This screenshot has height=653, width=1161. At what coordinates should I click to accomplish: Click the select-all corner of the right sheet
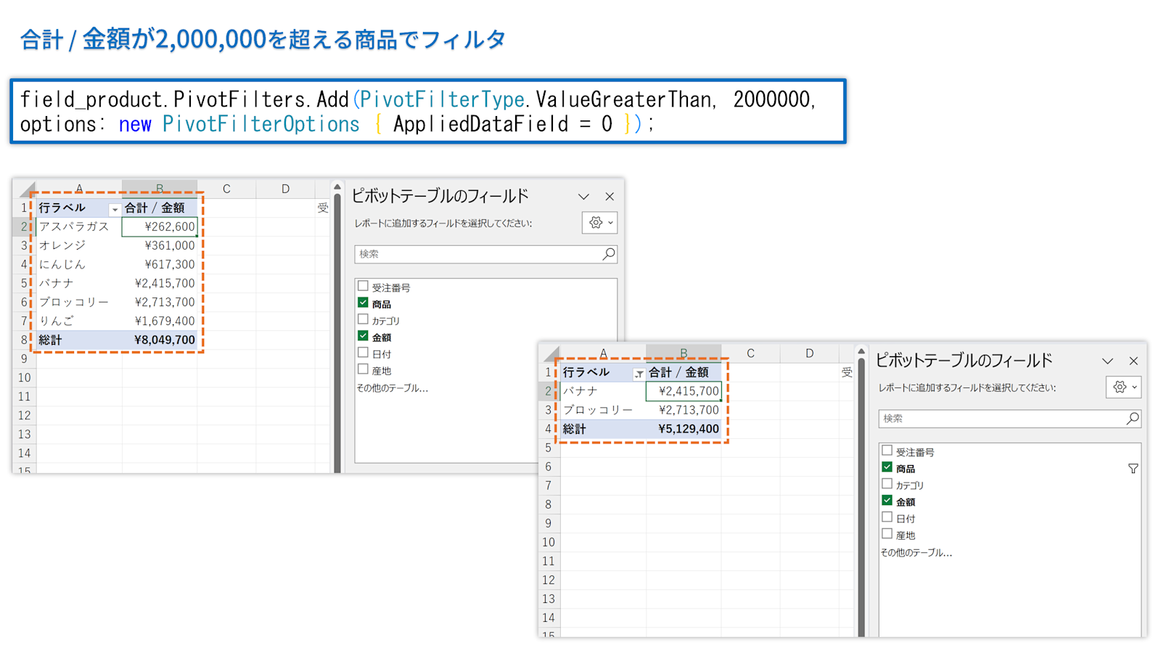click(x=551, y=355)
